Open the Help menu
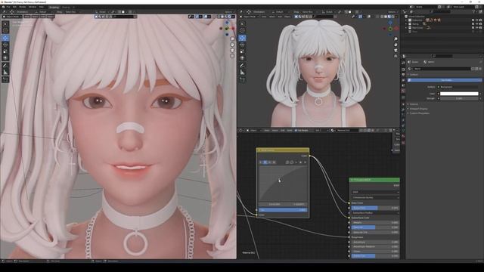 (41, 7)
